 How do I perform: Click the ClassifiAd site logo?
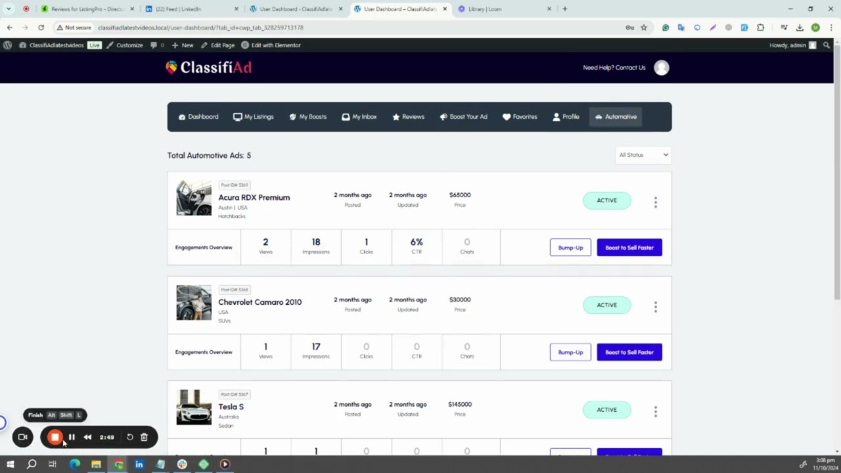208,67
